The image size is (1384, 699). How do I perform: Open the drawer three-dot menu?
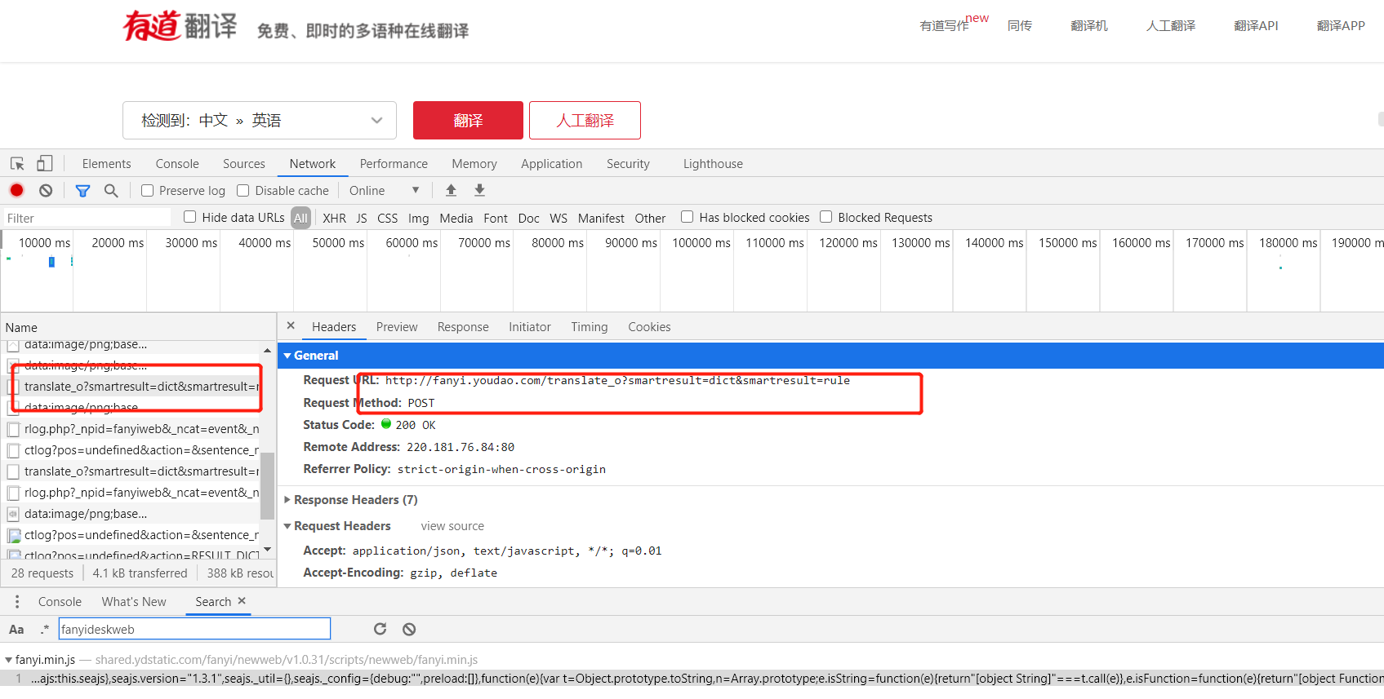pyautogui.click(x=16, y=601)
